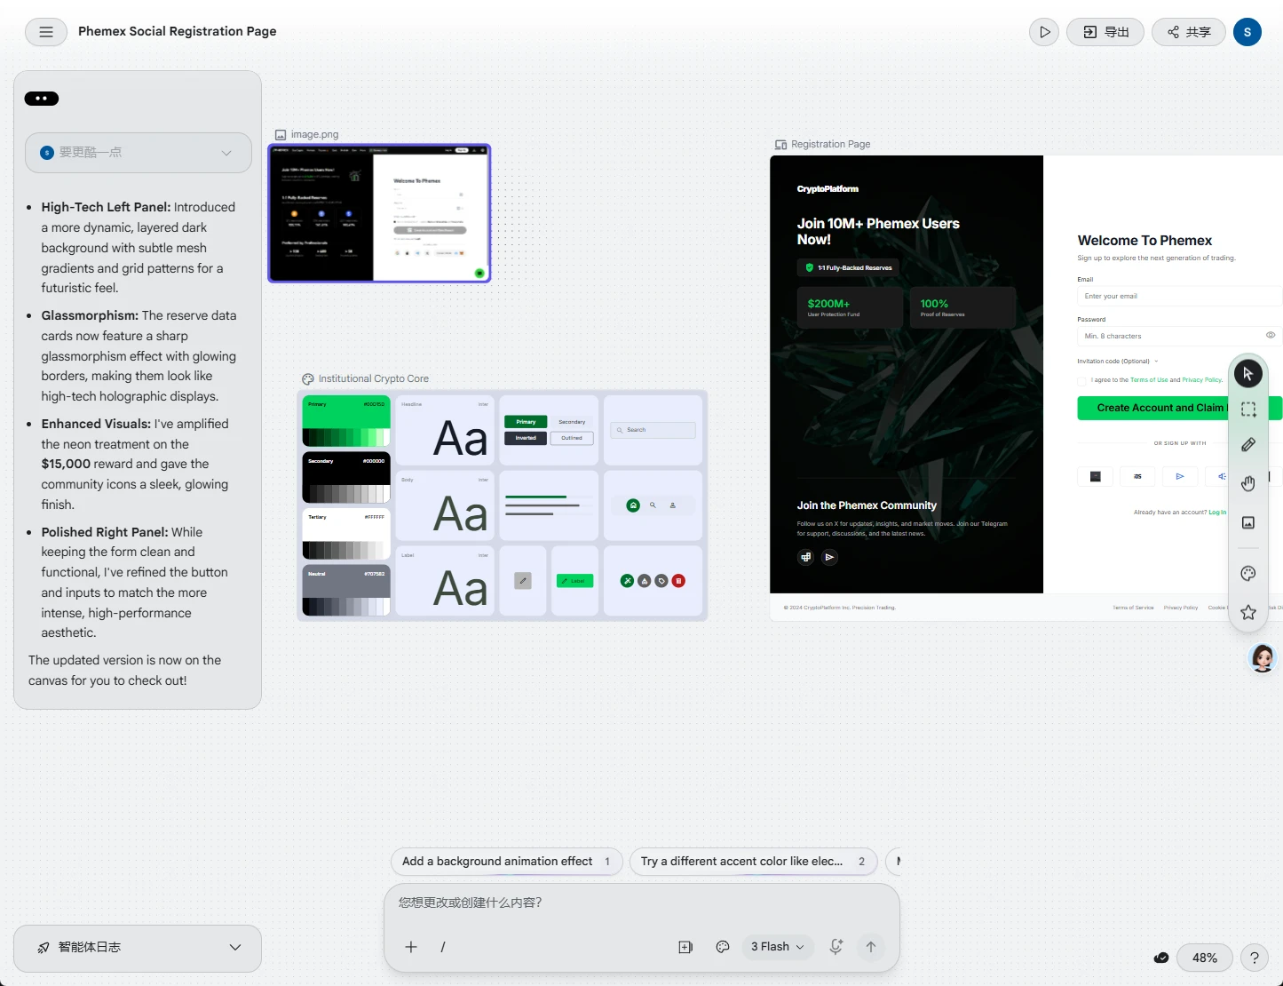
Task: Choose 'Add a background animation effect' suggestion
Action: (506, 862)
